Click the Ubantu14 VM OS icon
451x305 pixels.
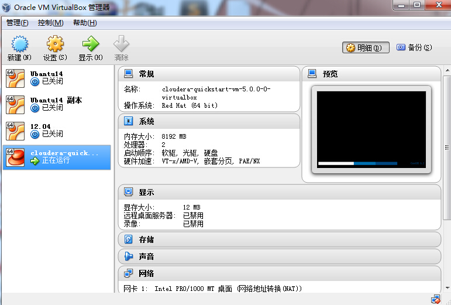click(15, 78)
